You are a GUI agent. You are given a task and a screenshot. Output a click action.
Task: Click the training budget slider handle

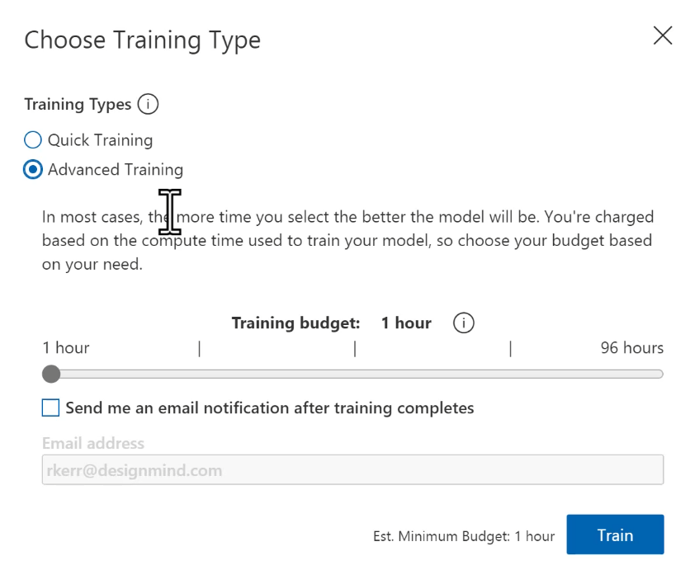(x=51, y=375)
